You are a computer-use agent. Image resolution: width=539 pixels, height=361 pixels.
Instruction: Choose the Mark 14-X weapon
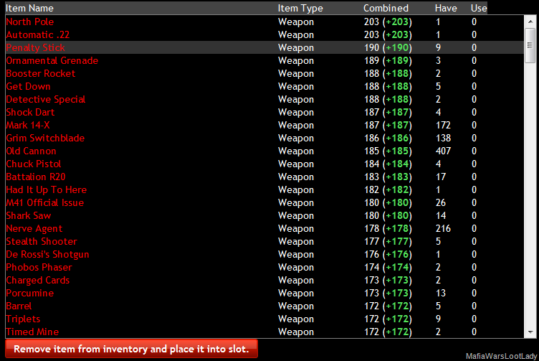tap(264, 126)
